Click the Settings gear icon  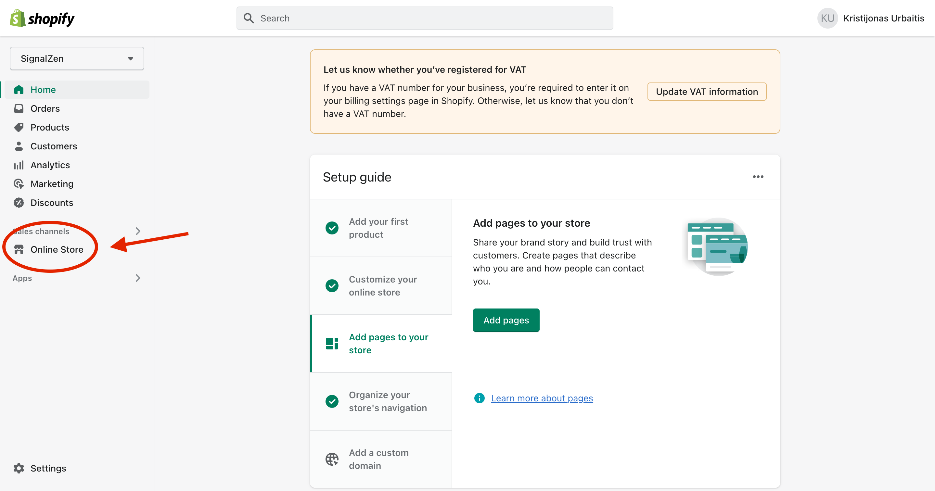pyautogui.click(x=19, y=468)
